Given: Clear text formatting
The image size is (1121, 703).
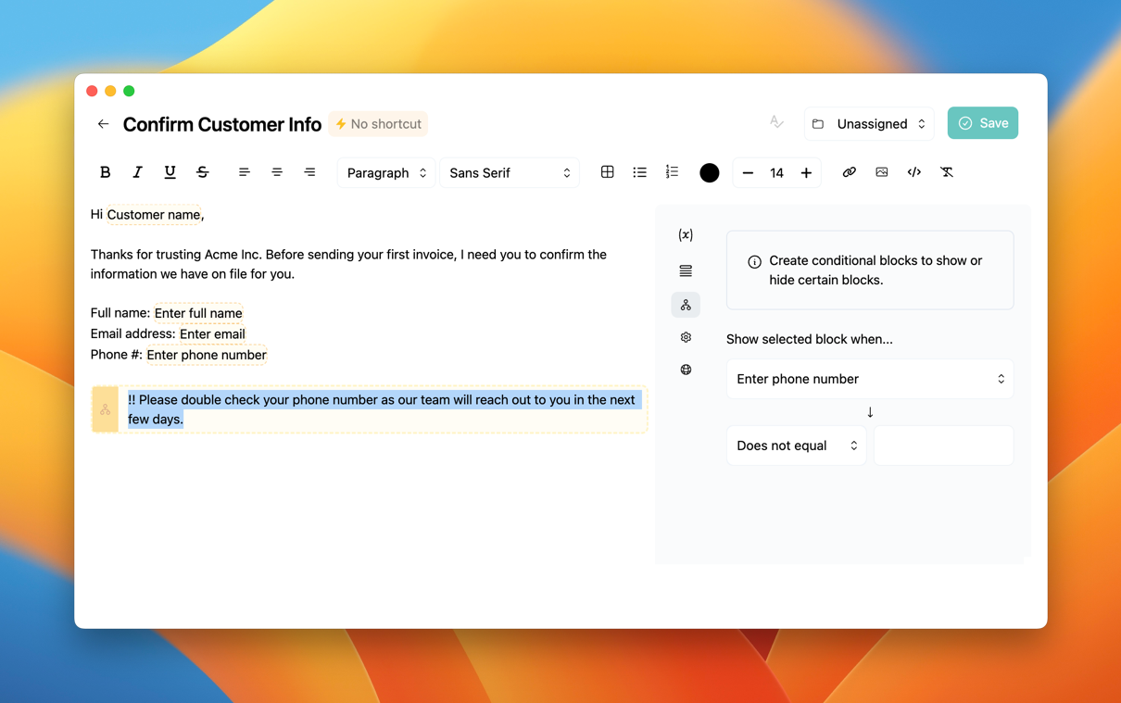Looking at the screenshot, I should pyautogui.click(x=946, y=172).
